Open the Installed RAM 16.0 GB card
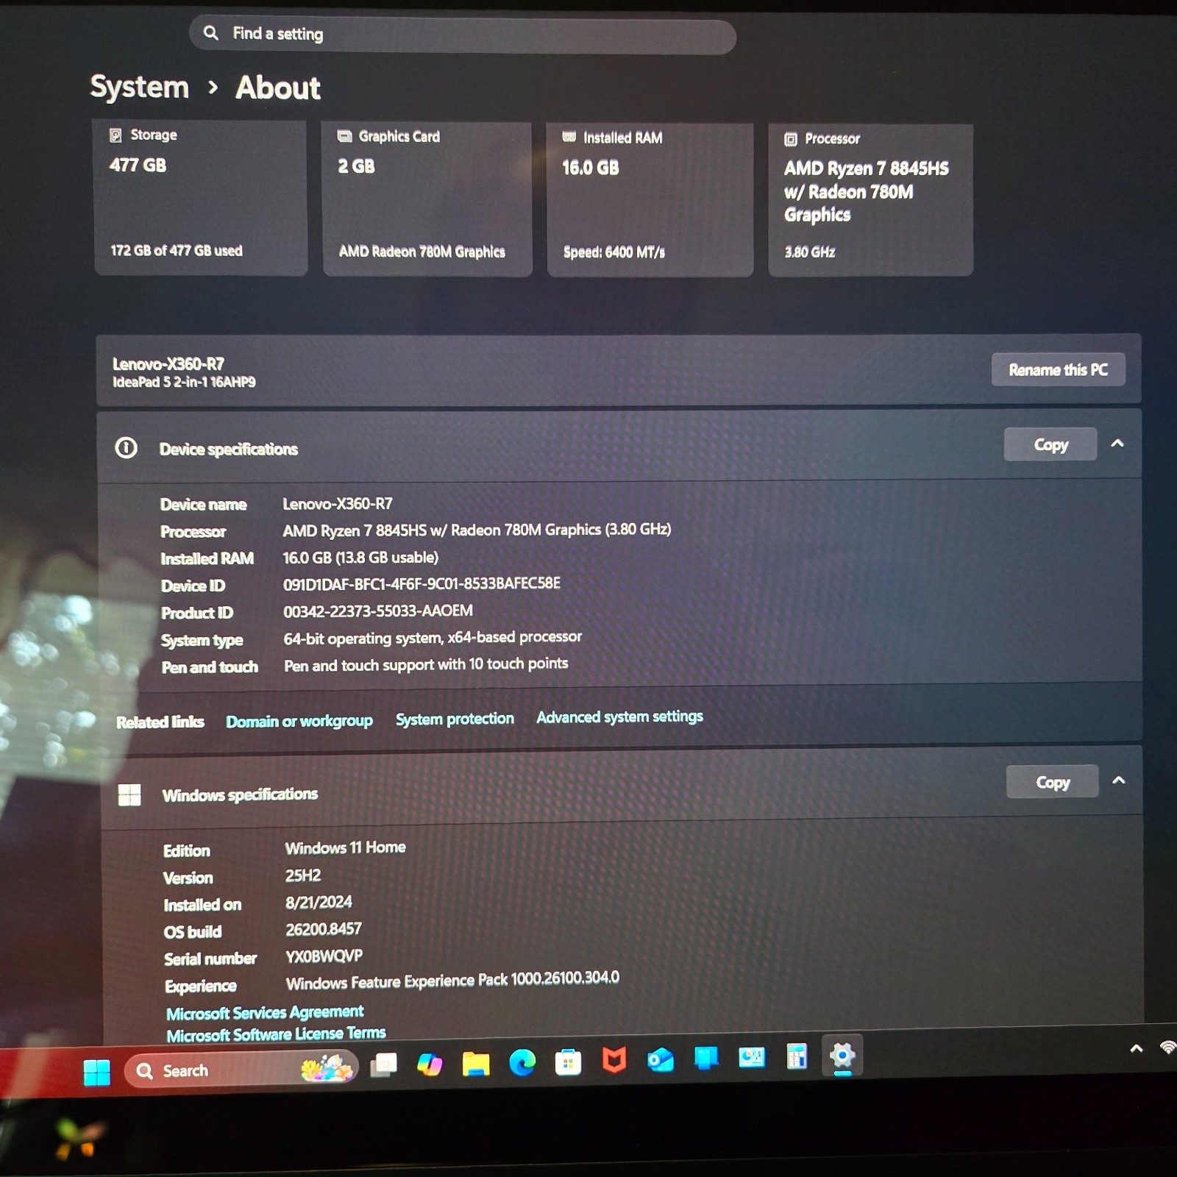Viewport: 1177px width, 1177px height. [650, 200]
